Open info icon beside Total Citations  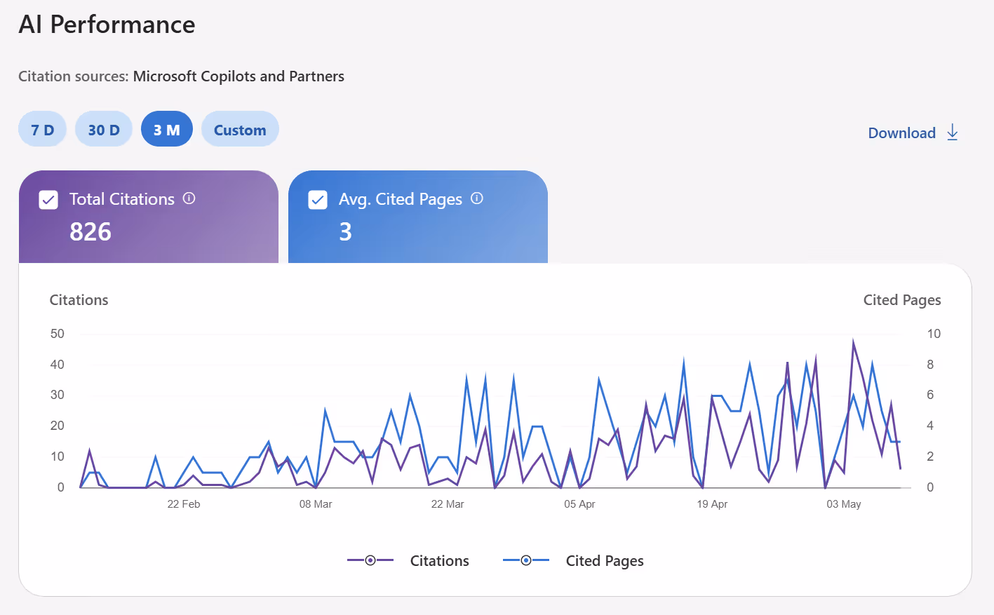tap(189, 198)
